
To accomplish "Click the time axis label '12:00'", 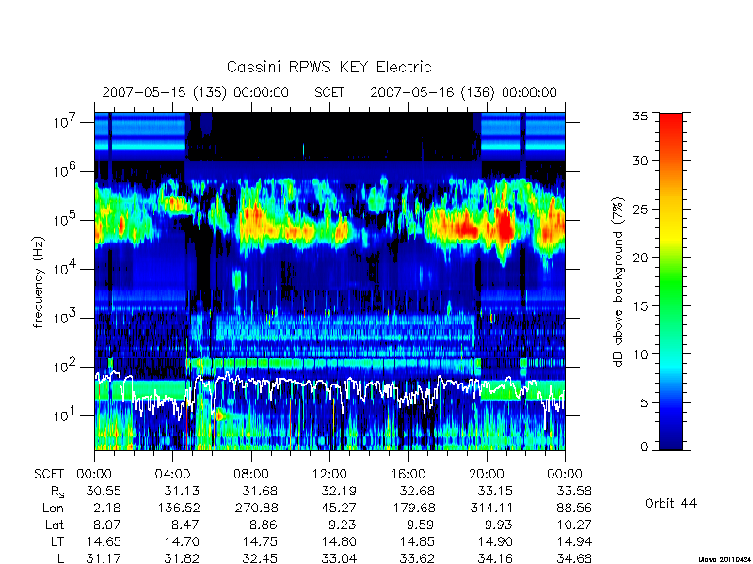I will [329, 474].
